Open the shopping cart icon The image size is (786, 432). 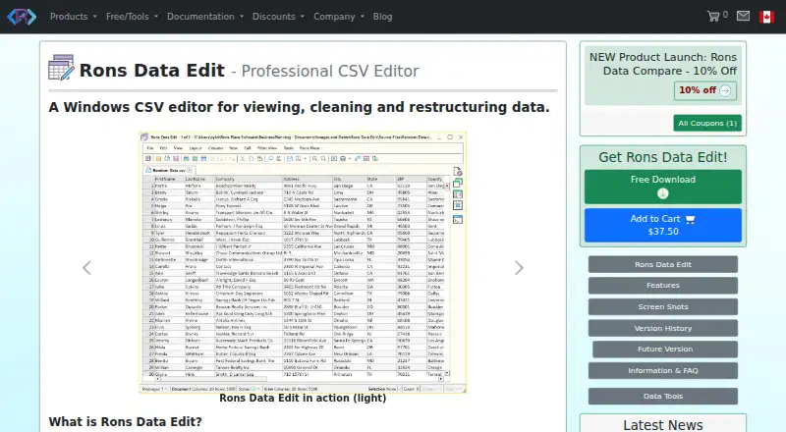713,17
